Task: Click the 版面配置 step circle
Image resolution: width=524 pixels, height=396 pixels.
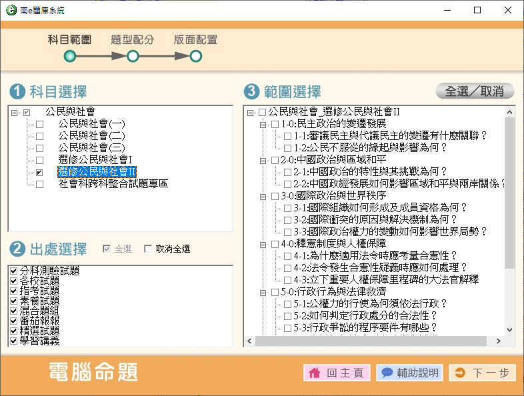Action: click(x=196, y=57)
